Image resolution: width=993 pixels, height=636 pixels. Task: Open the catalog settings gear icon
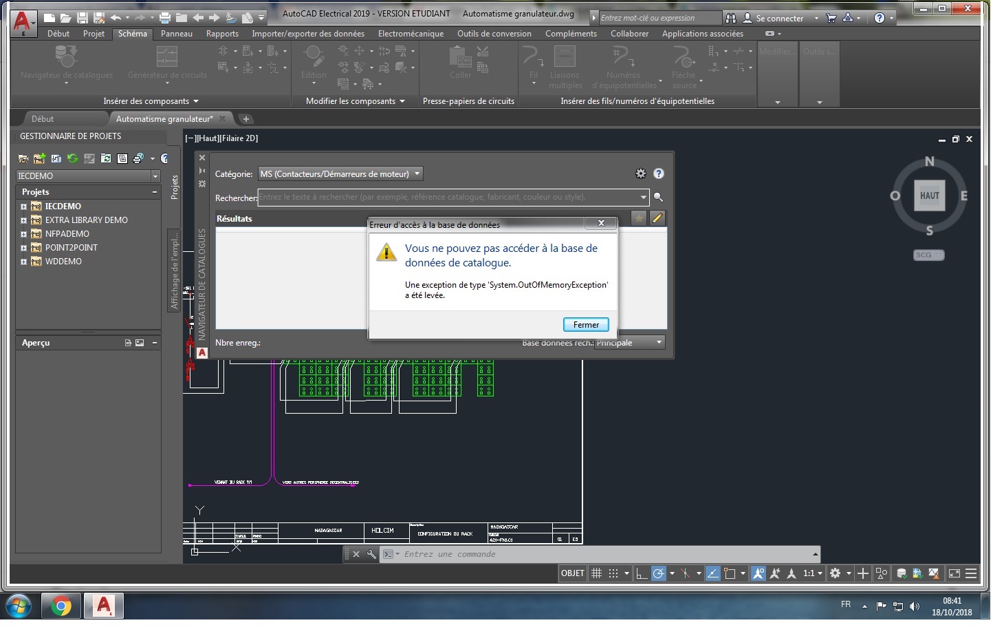click(641, 173)
